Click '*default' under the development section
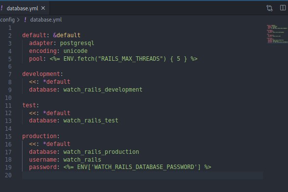This screenshot has width=288, height=192. pyautogui.click(x=57, y=82)
